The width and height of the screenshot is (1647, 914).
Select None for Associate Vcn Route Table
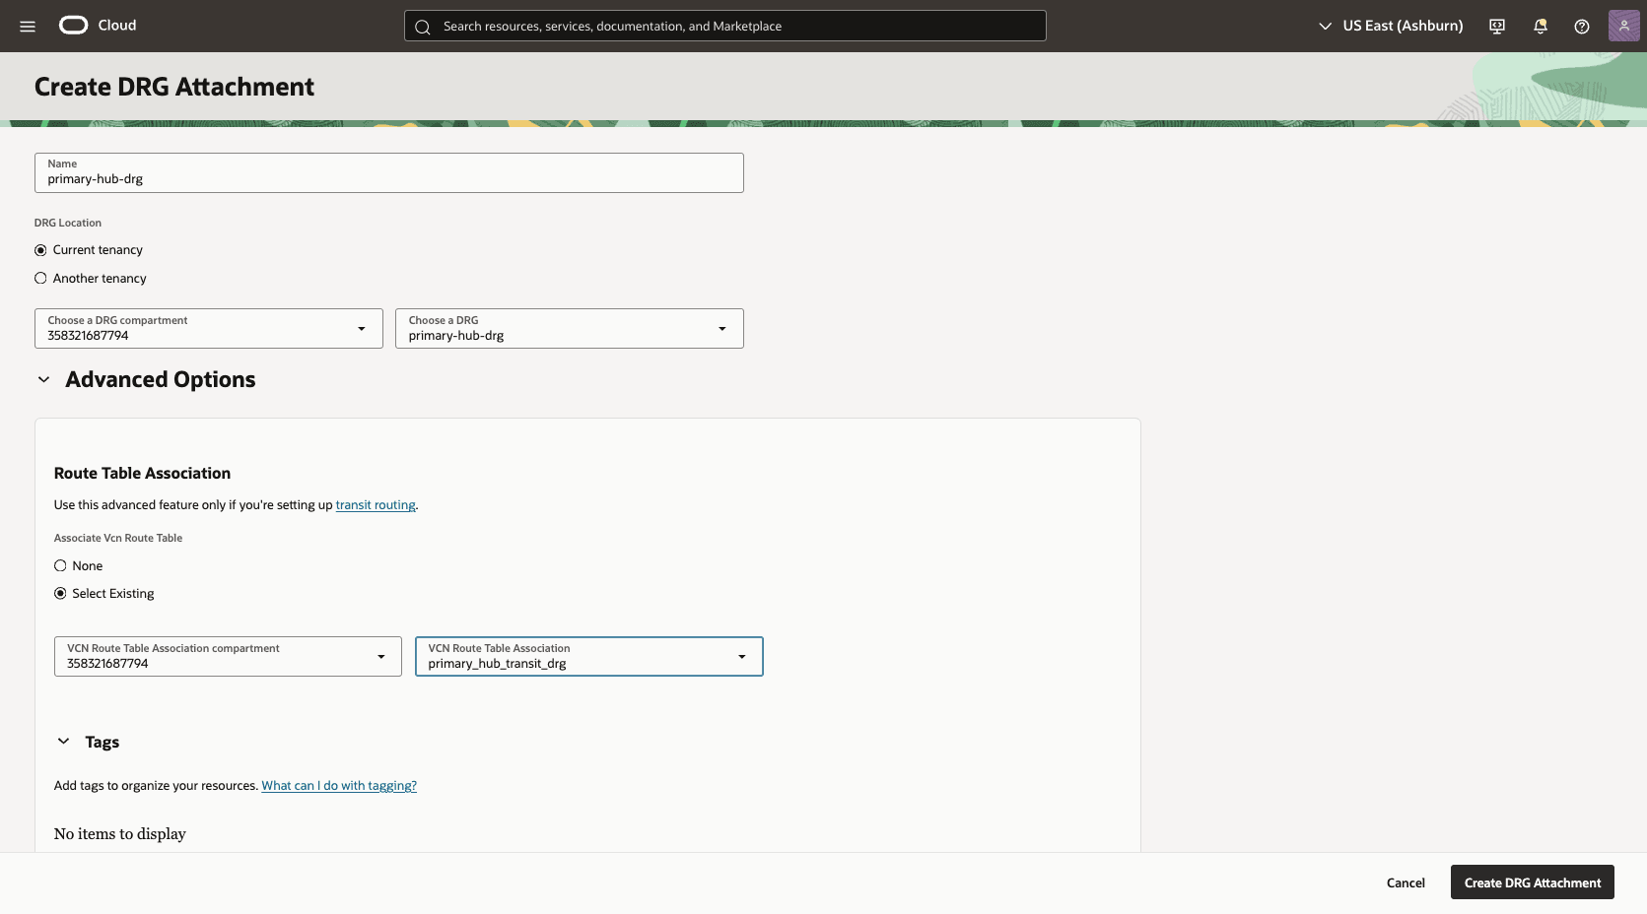pos(60,565)
